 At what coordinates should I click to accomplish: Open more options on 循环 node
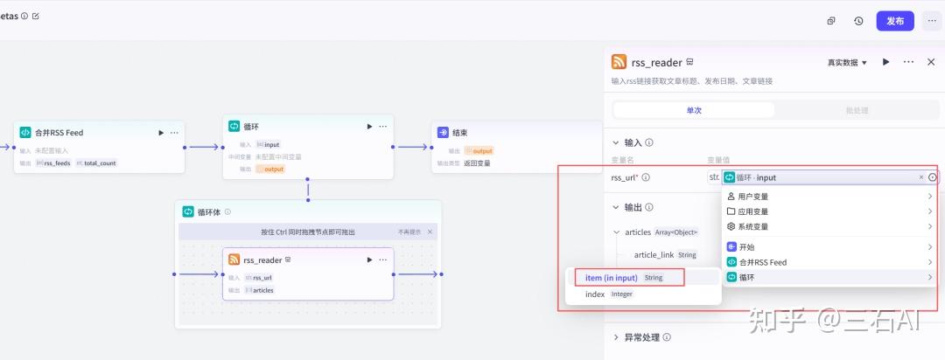click(384, 127)
